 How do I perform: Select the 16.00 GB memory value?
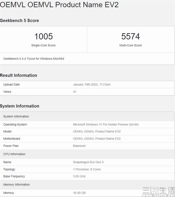(x=79, y=193)
